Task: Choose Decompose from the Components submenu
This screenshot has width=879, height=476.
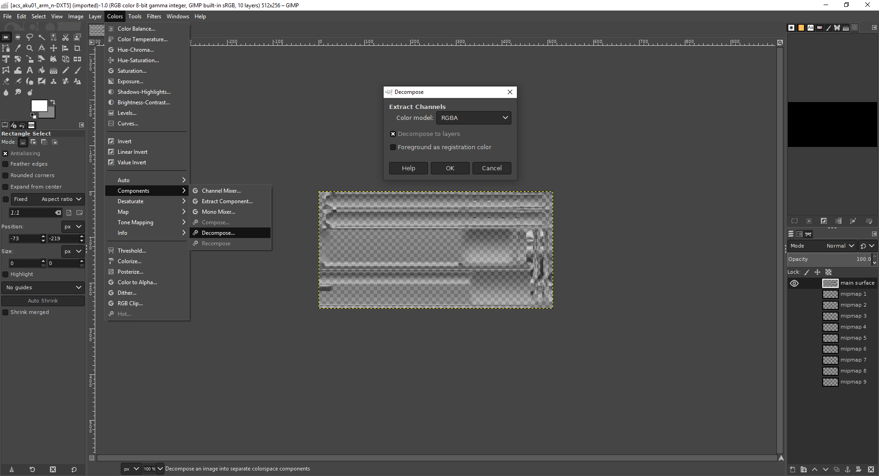Action: (219, 233)
